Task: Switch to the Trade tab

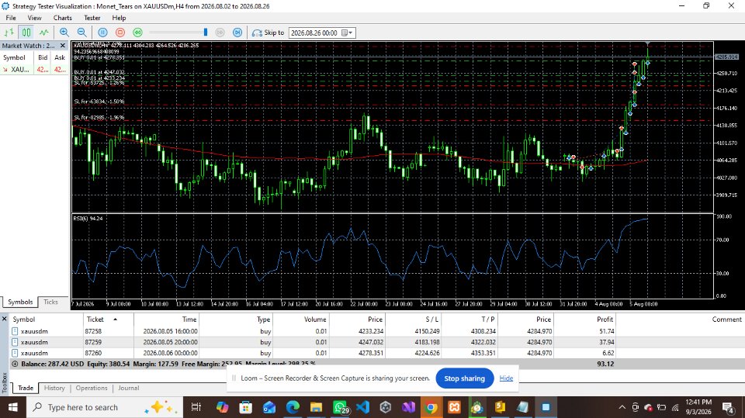Action: click(26, 388)
